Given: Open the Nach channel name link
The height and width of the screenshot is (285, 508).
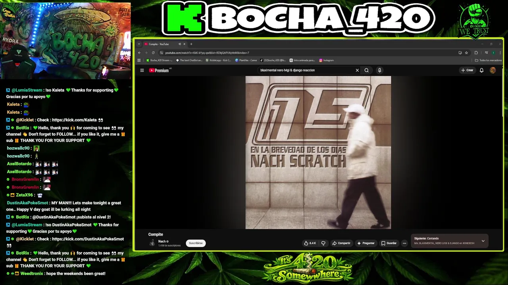Looking at the screenshot, I should coord(162,241).
